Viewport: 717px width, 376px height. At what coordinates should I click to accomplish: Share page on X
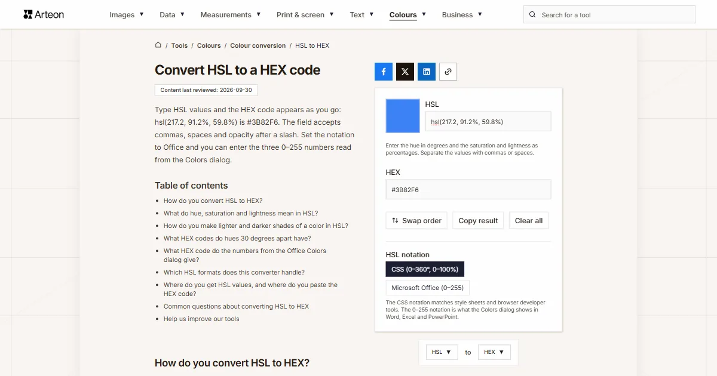[x=405, y=72]
